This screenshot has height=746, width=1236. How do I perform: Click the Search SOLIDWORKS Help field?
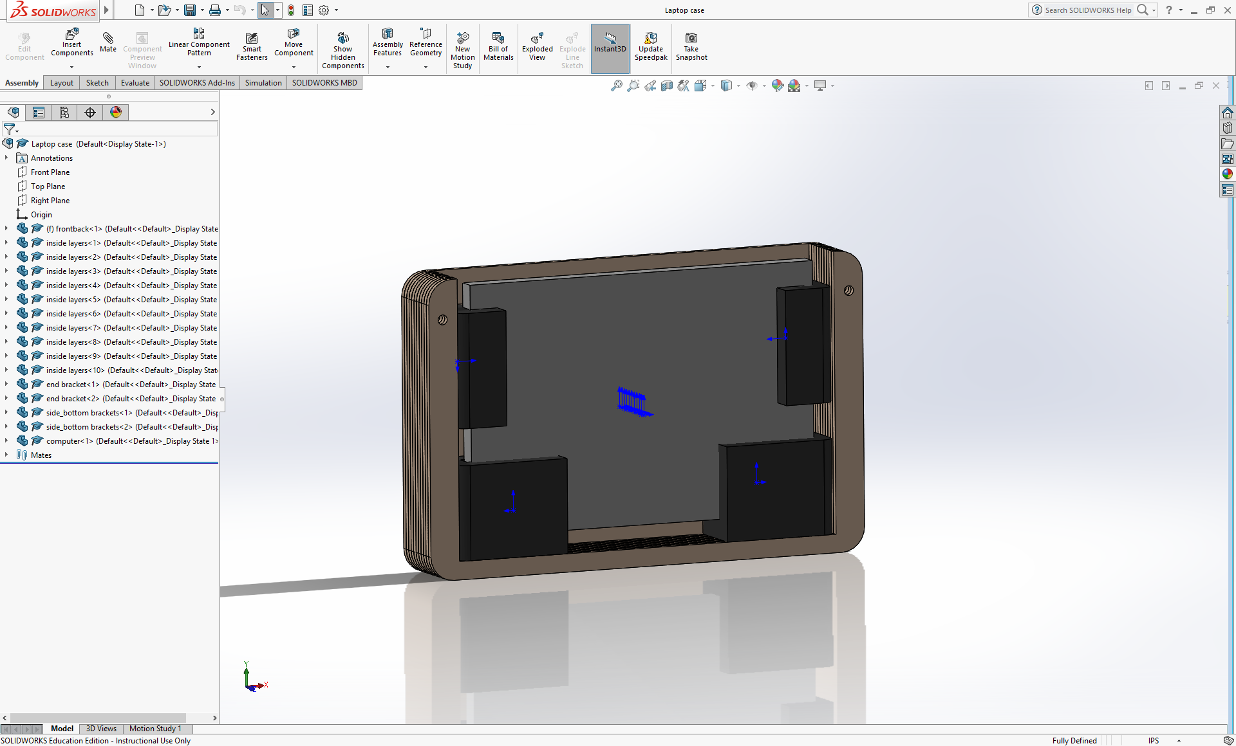click(x=1087, y=10)
